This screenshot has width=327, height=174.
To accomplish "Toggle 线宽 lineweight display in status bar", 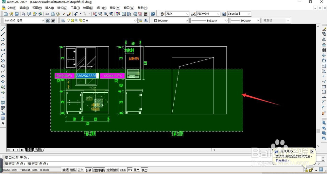I will tap(137, 170).
